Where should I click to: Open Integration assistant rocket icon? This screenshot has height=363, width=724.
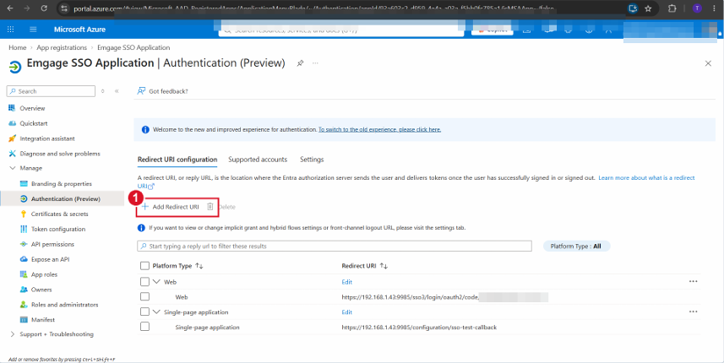point(13,138)
